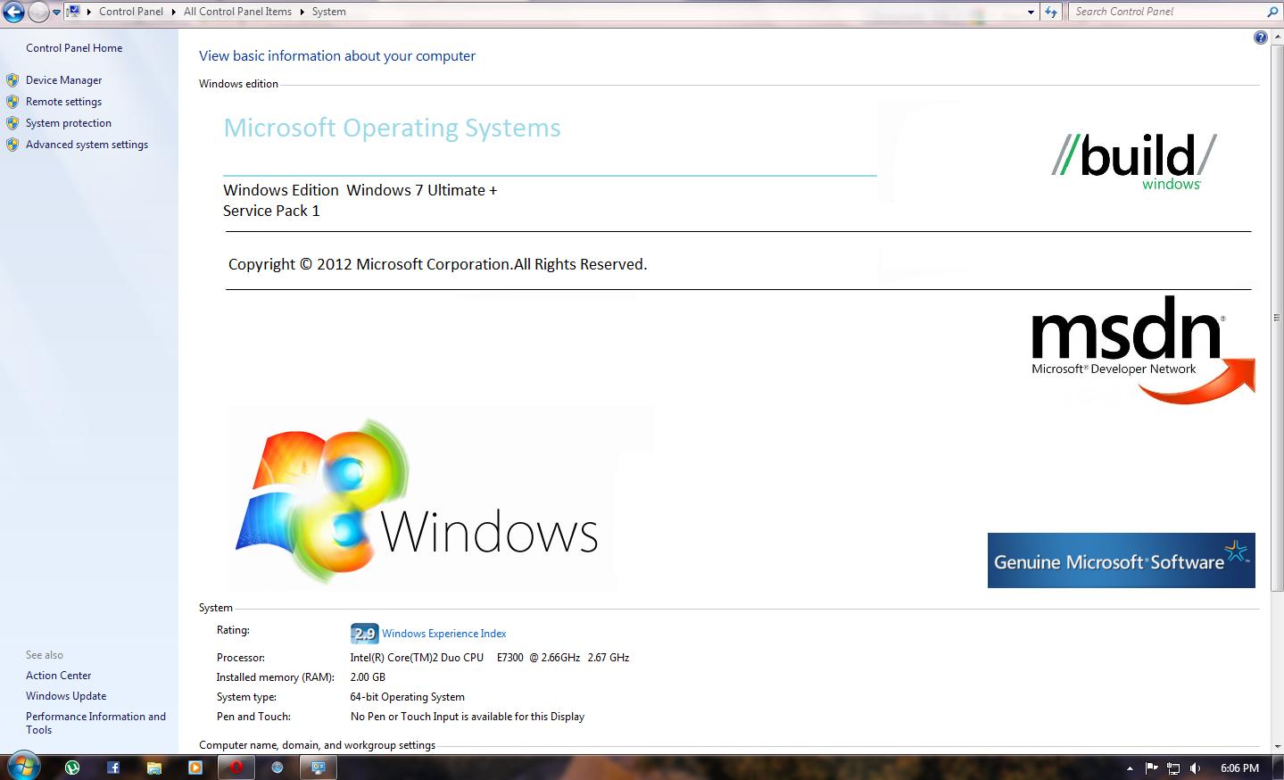The width and height of the screenshot is (1284, 780).
Task: Expand hidden icons in the system tray
Action: pos(1130,767)
